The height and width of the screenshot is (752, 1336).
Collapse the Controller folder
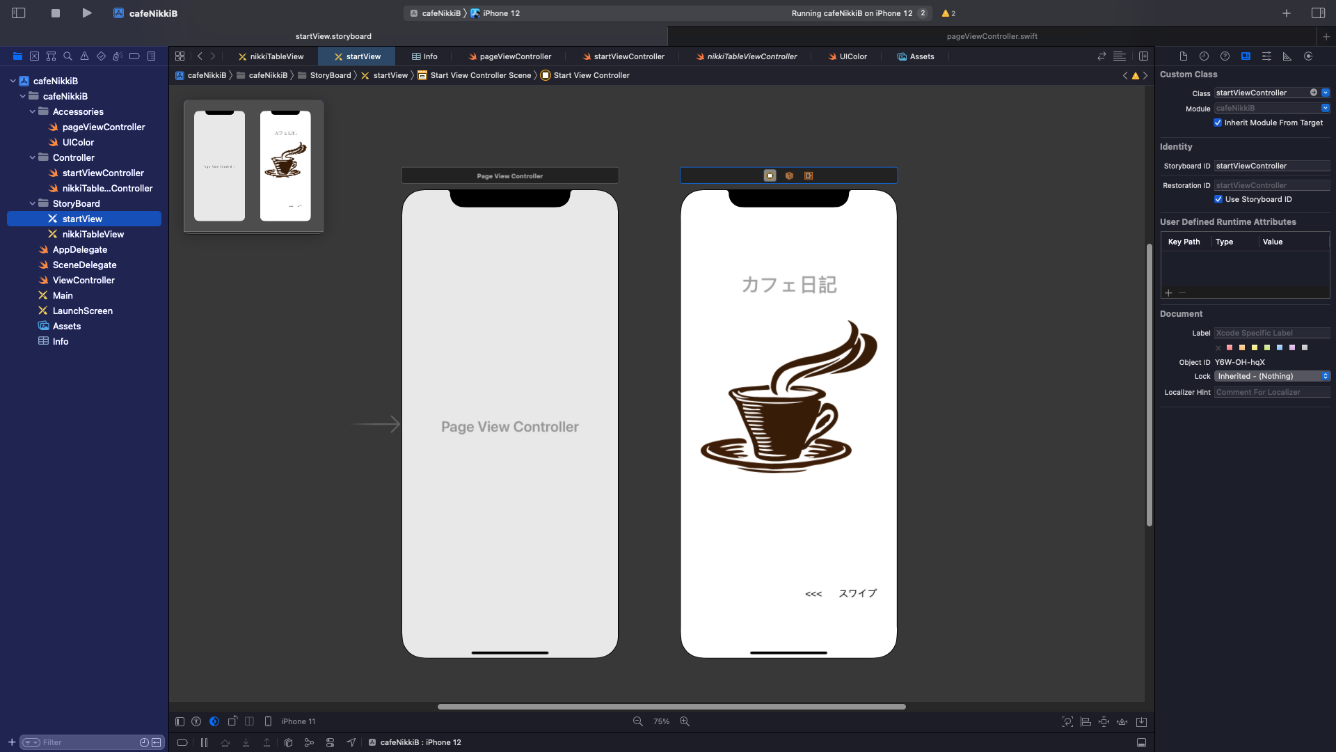[x=32, y=157]
